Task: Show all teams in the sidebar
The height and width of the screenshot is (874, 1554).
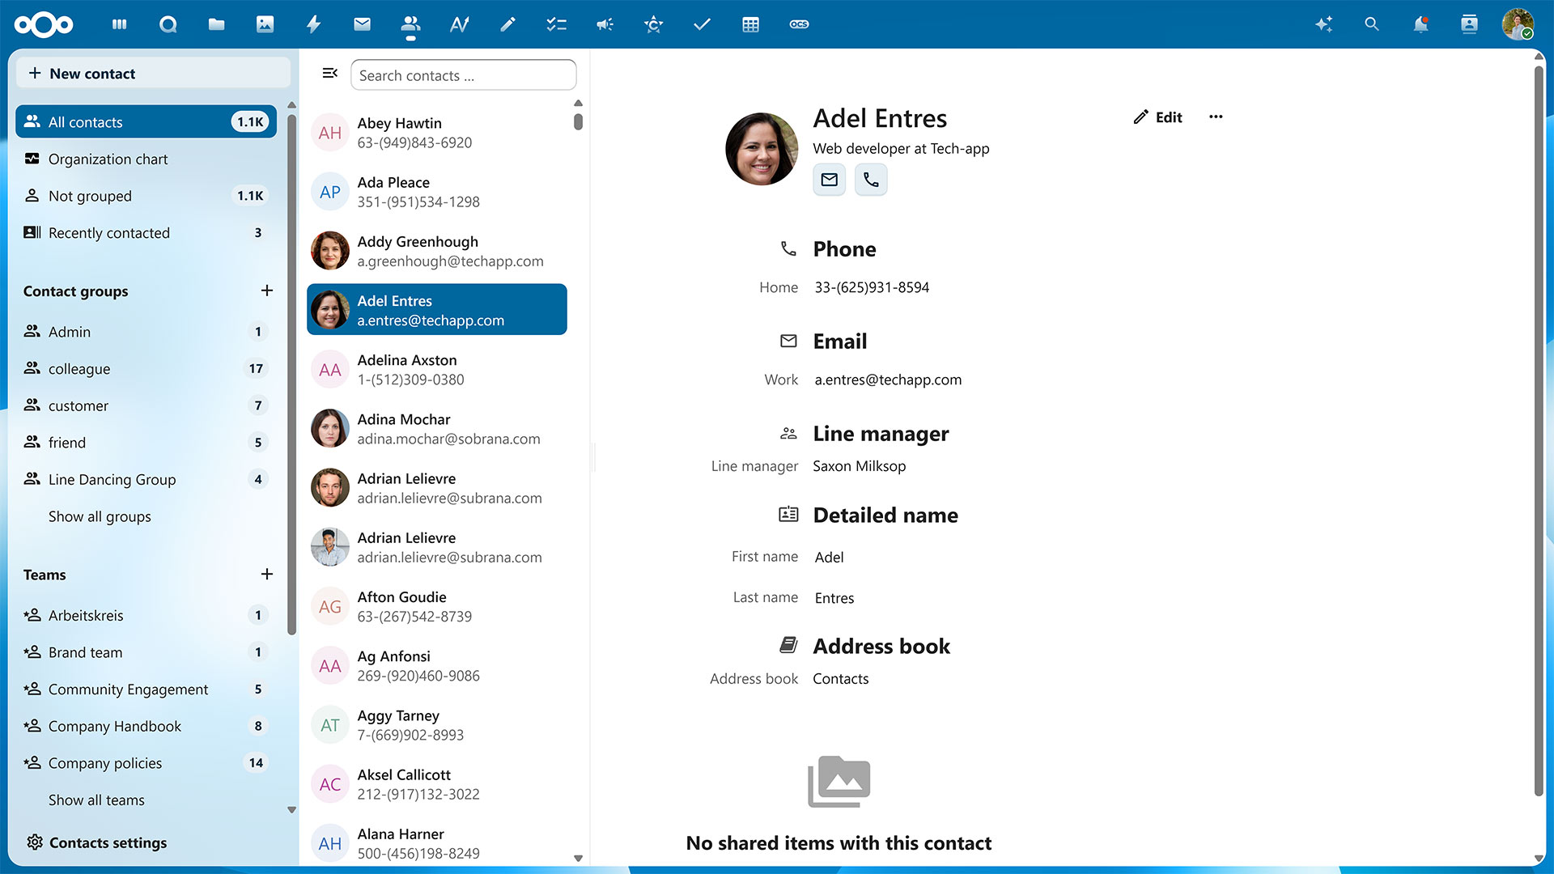Action: pyautogui.click(x=96, y=800)
